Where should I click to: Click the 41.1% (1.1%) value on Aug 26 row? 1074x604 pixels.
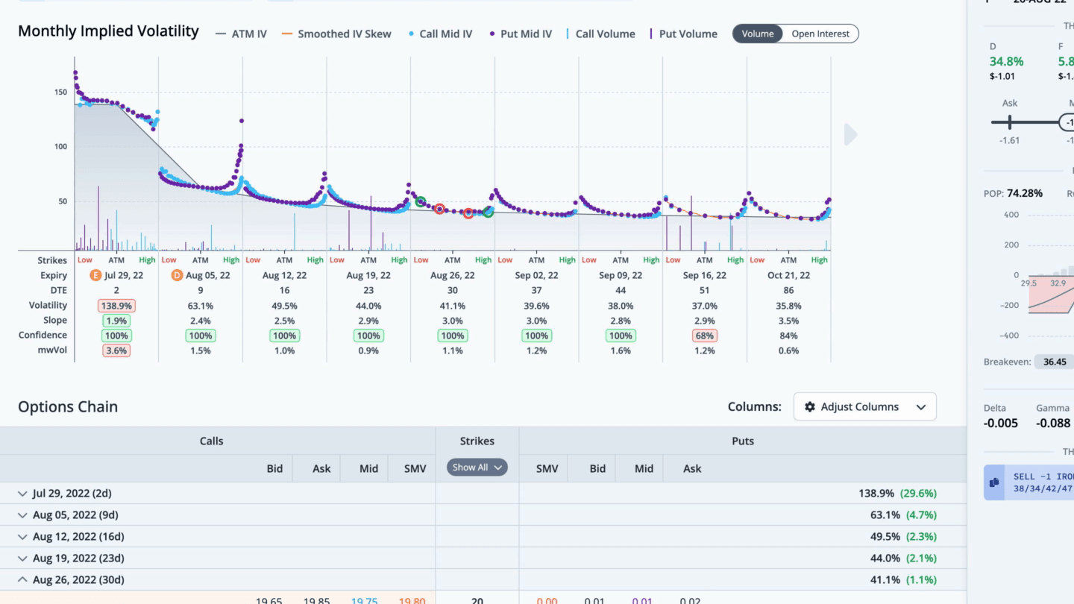(x=903, y=580)
